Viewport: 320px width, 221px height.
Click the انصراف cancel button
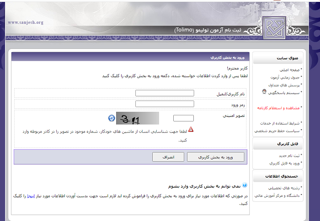point(168,157)
